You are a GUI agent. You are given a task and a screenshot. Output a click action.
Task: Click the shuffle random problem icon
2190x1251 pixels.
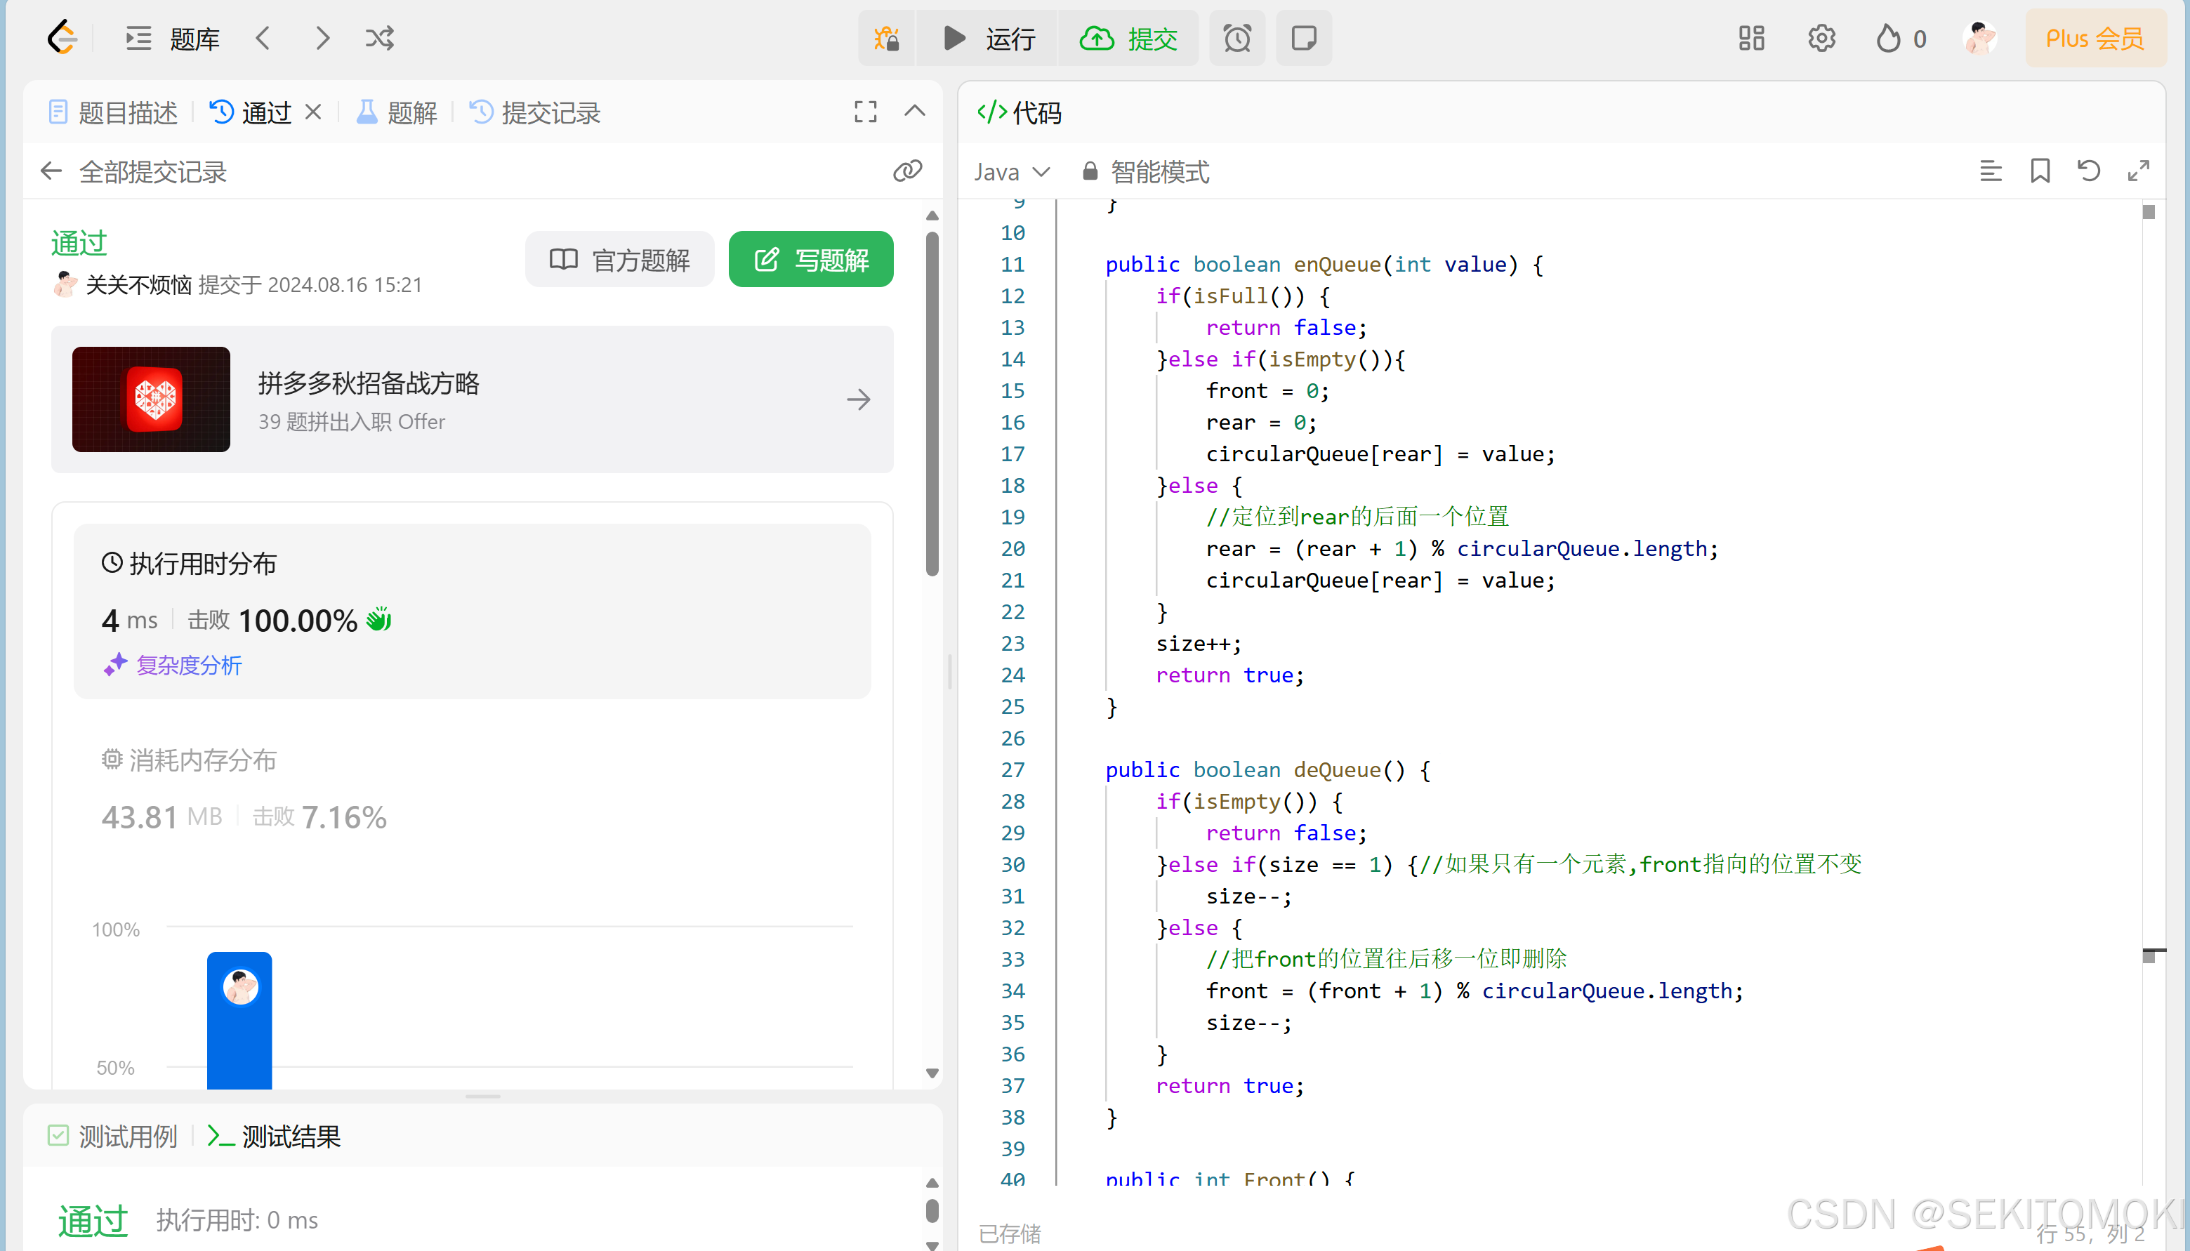379,38
